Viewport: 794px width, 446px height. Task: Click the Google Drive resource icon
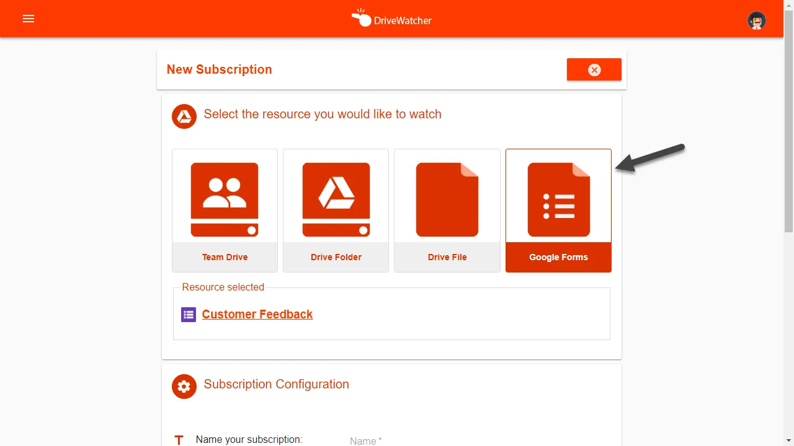tap(184, 116)
